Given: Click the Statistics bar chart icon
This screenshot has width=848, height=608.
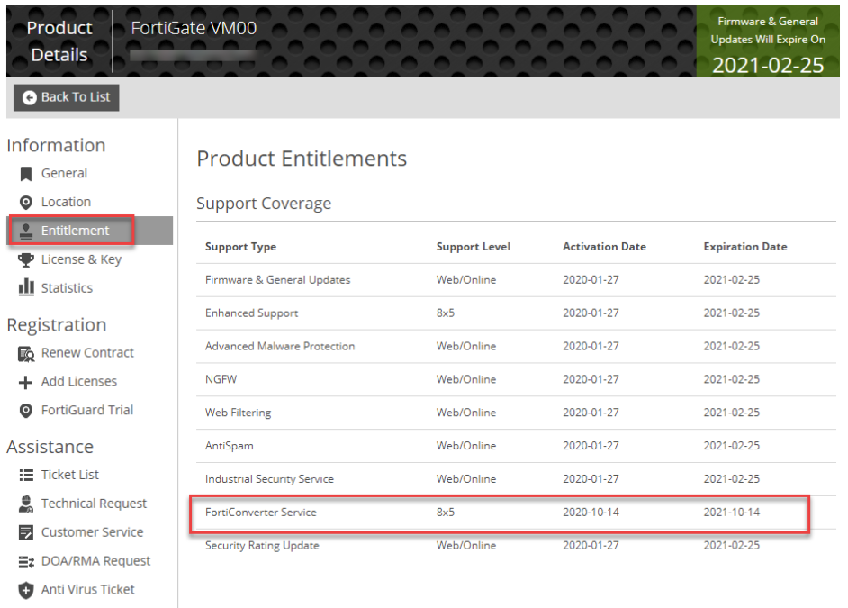Looking at the screenshot, I should pos(25,287).
